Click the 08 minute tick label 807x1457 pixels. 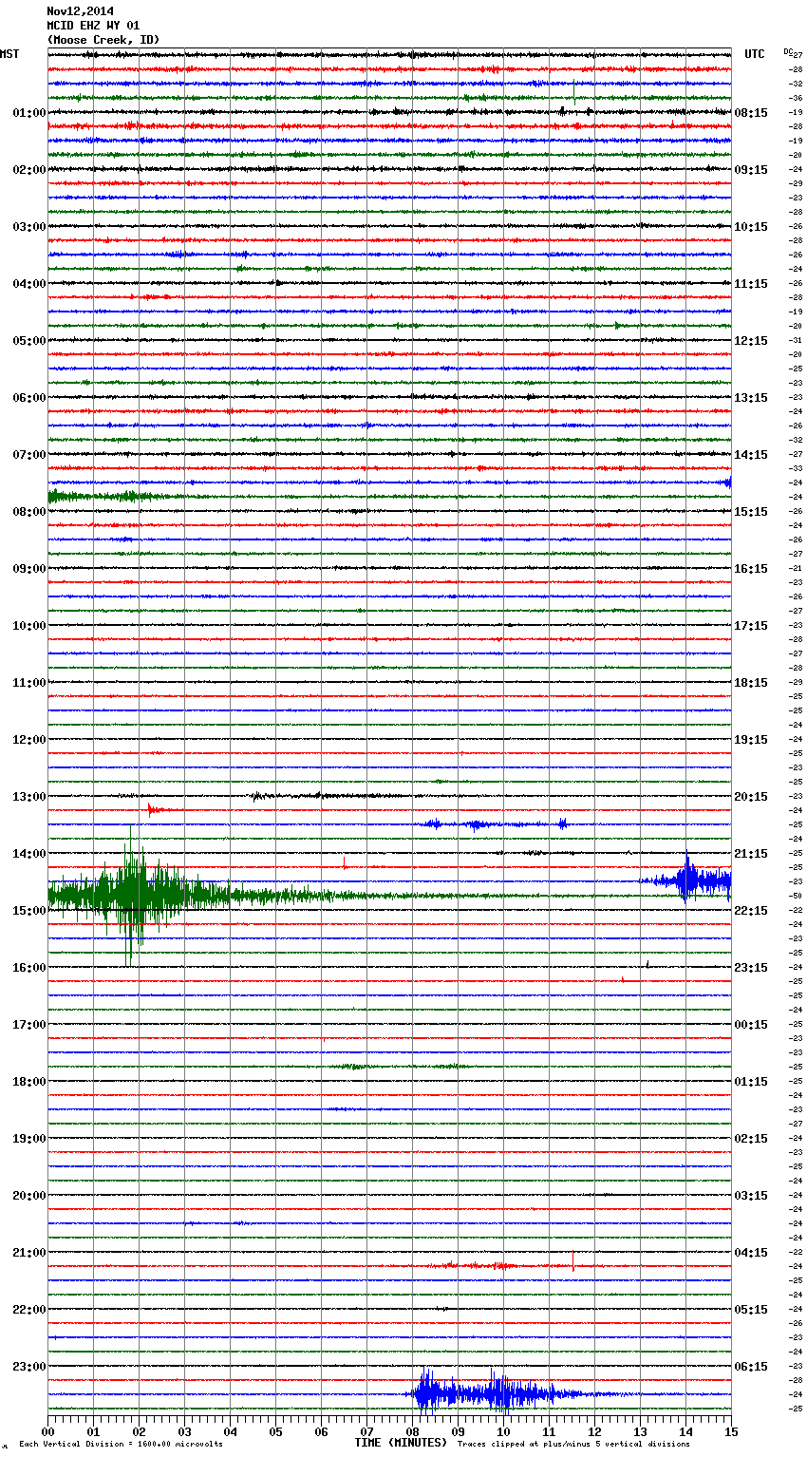point(412,1432)
